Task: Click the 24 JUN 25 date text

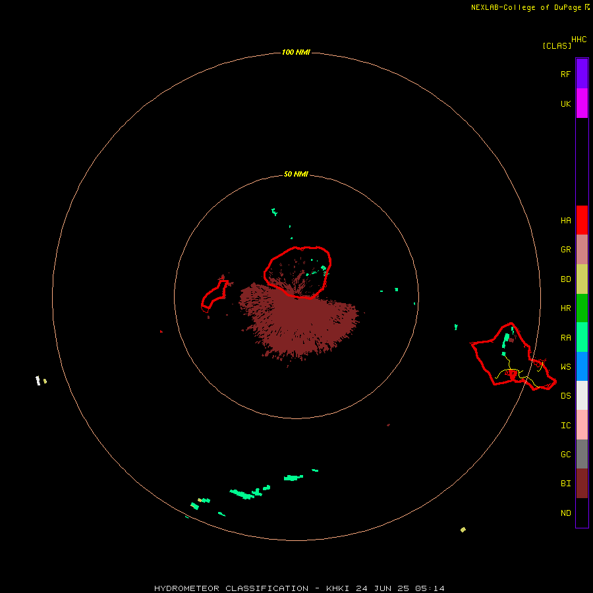Action: (382, 588)
